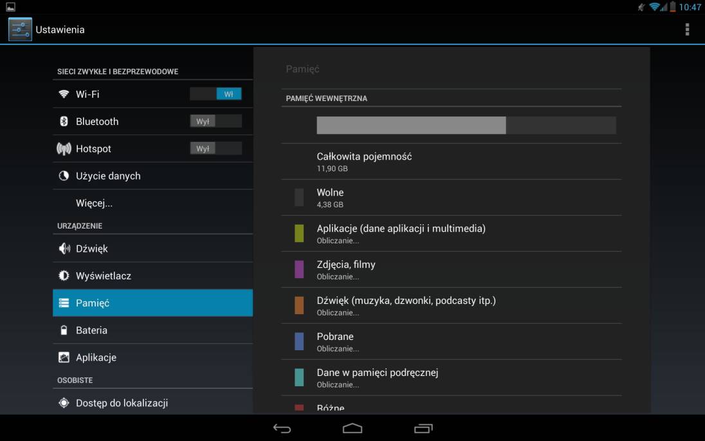Tap the Dźwięk speaker icon
The height and width of the screenshot is (441, 705).
click(64, 249)
